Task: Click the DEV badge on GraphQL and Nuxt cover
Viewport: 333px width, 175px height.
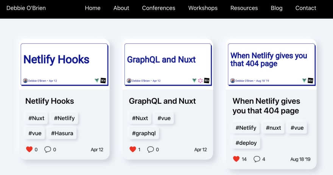Action: coord(207,80)
